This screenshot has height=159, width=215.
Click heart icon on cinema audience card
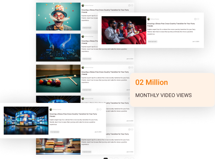pyautogui.click(x=198, y=19)
